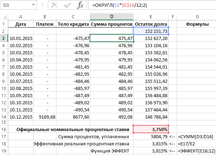Viewport: 216px width, 155px height.
Task: Select active cell showing 475,47
Action: (x=112, y=38)
